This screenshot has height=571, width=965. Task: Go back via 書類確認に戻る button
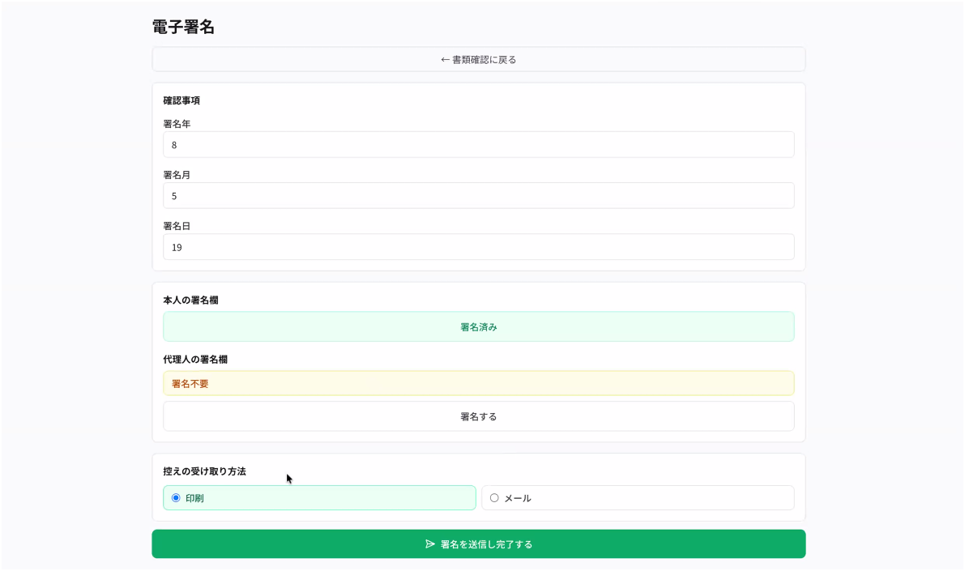tap(478, 60)
